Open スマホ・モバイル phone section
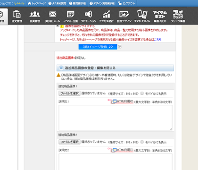 pyautogui.click(x=142, y=17)
